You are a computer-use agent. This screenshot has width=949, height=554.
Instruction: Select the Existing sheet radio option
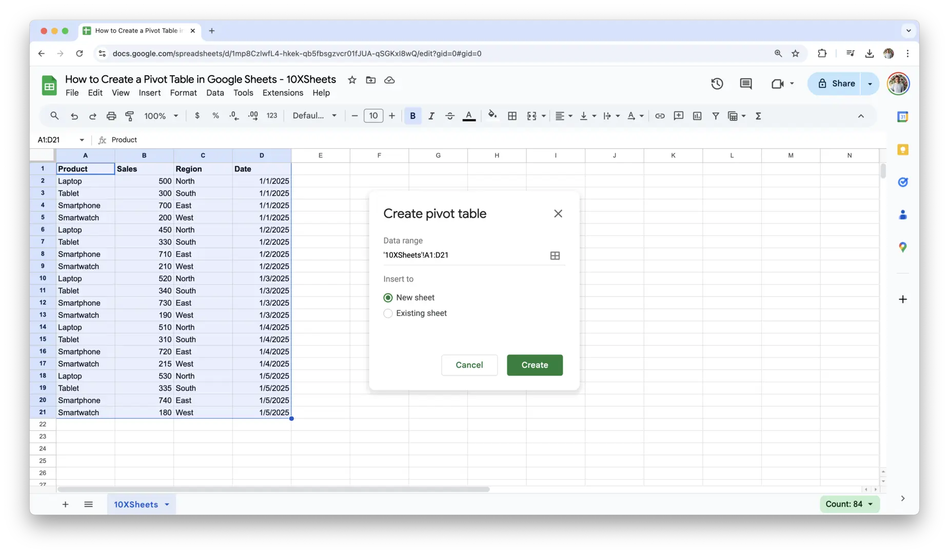pos(388,313)
